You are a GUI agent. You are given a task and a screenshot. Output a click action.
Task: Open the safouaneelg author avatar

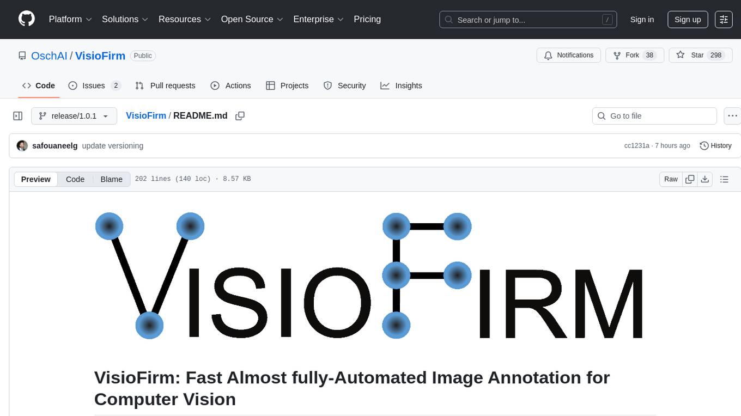tap(22, 145)
